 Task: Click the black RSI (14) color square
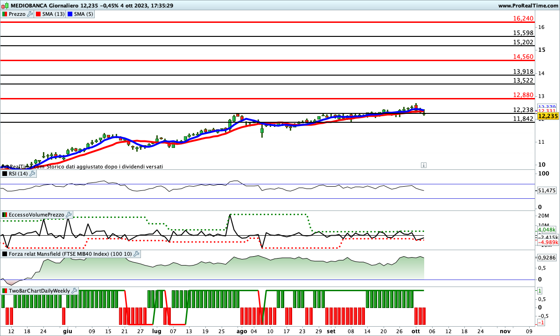pyautogui.click(x=5, y=174)
